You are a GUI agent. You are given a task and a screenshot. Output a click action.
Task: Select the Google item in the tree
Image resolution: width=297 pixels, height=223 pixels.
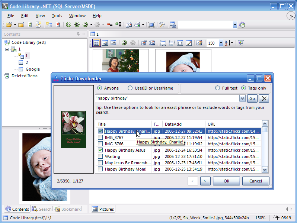pos(33,69)
